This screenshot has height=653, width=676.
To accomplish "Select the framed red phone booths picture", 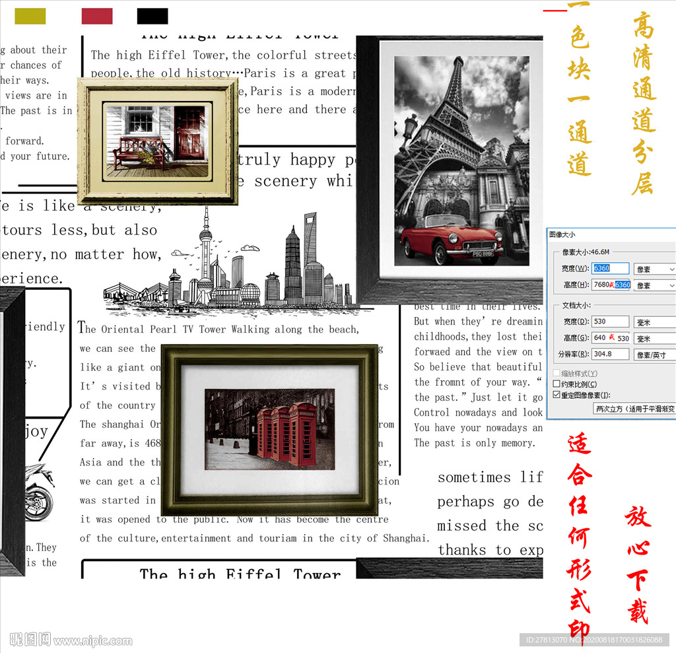I will coord(269,430).
